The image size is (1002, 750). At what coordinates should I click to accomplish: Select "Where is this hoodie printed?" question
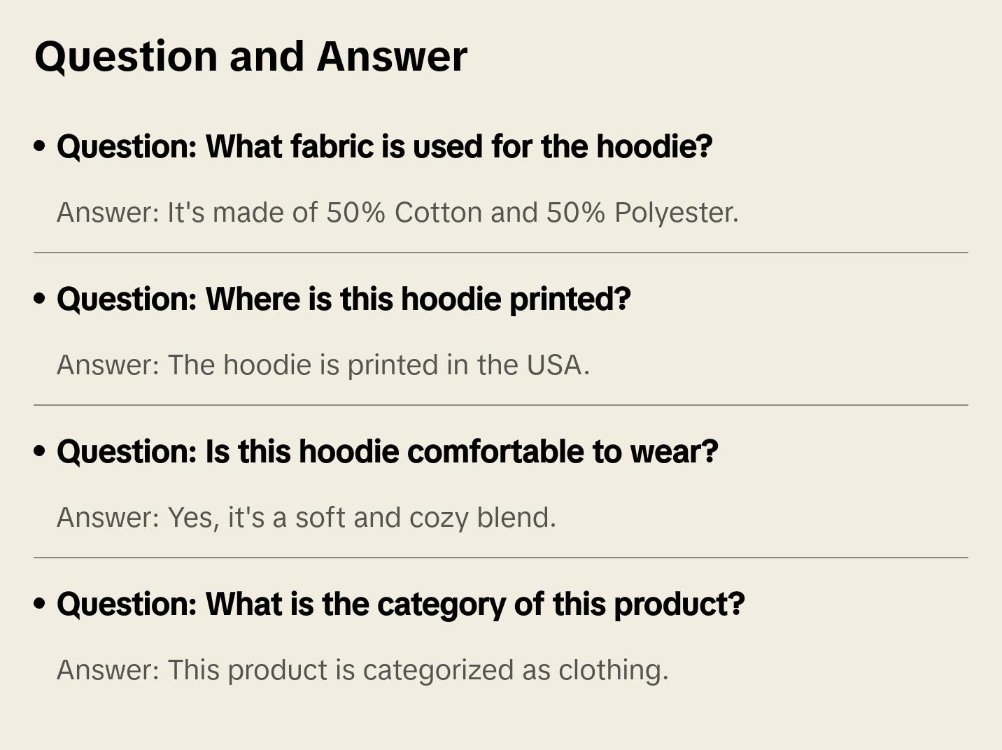[344, 299]
